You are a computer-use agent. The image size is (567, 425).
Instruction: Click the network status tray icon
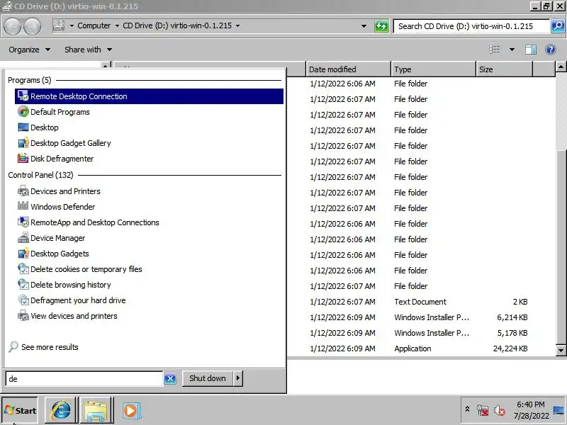coord(483,410)
